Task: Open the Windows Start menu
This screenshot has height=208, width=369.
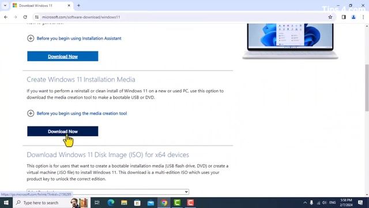Action: [6, 203]
